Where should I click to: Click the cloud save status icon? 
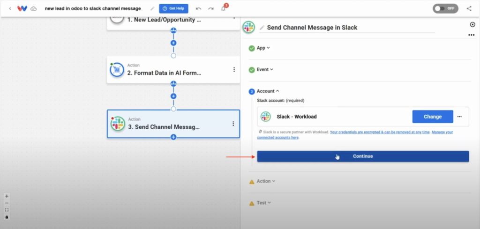[34, 8]
